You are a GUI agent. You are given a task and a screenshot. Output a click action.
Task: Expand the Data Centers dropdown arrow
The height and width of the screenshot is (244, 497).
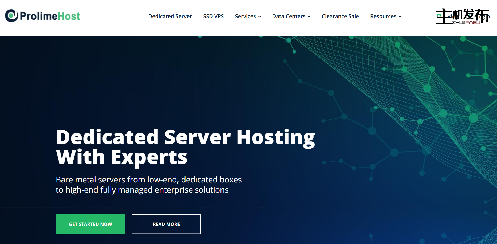tap(309, 17)
